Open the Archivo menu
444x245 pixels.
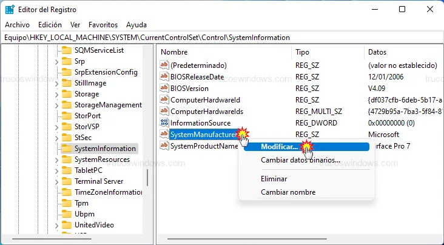[x=17, y=25]
